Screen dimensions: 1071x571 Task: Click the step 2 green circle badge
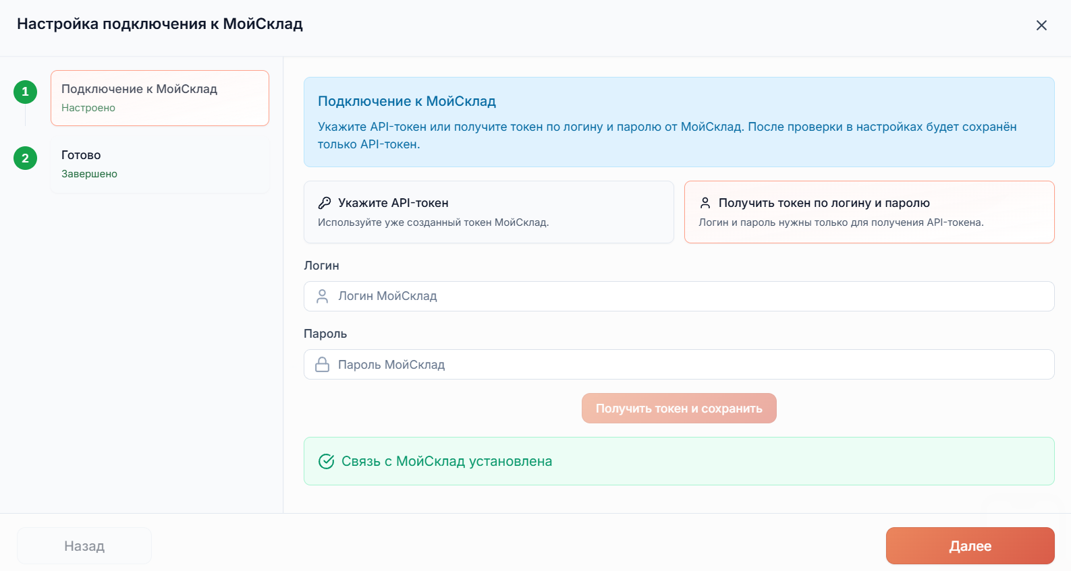(26, 158)
